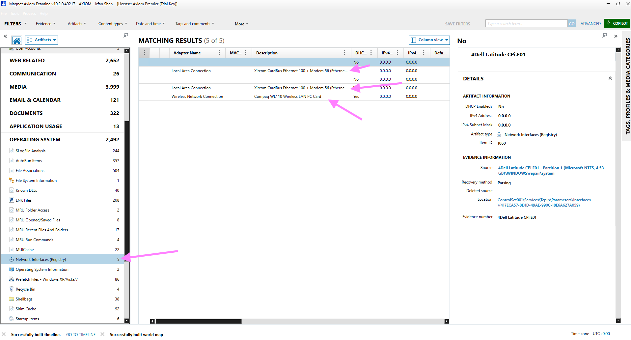Open the More filters dropdown

click(x=241, y=24)
